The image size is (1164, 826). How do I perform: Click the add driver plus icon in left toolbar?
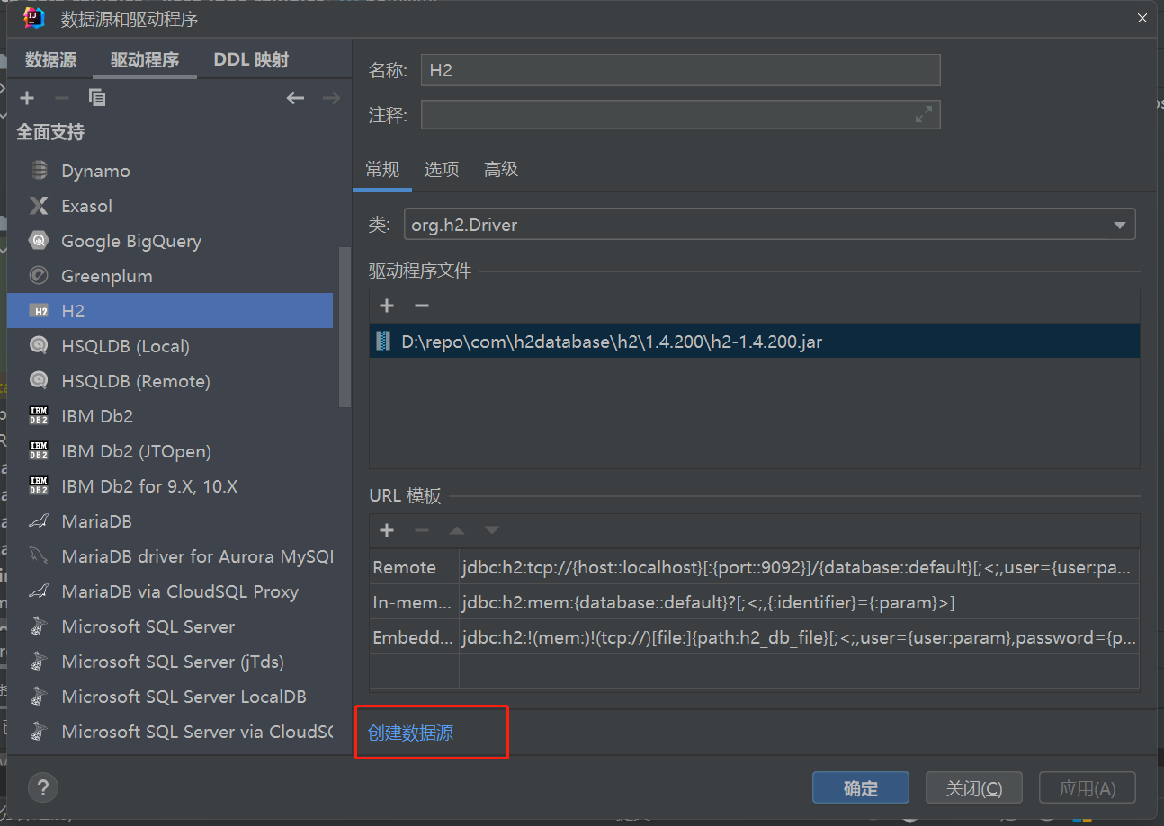pyautogui.click(x=27, y=98)
